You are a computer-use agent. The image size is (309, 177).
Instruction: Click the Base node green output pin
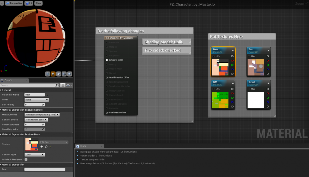tap(232, 65)
